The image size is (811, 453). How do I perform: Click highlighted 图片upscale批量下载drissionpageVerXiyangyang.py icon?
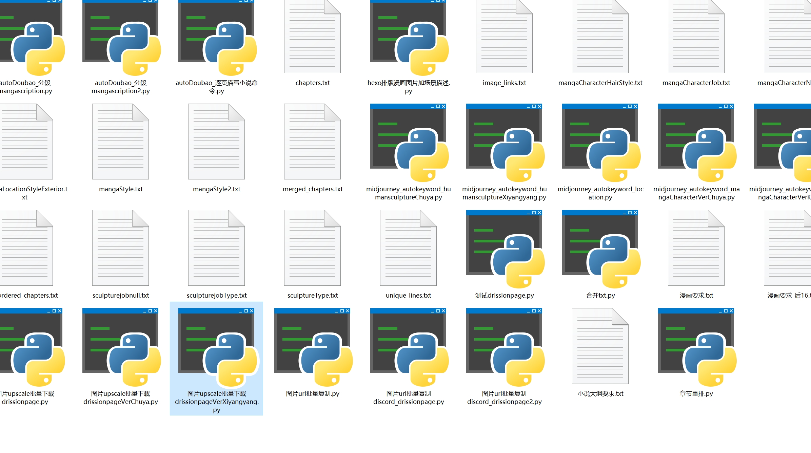coord(217,347)
